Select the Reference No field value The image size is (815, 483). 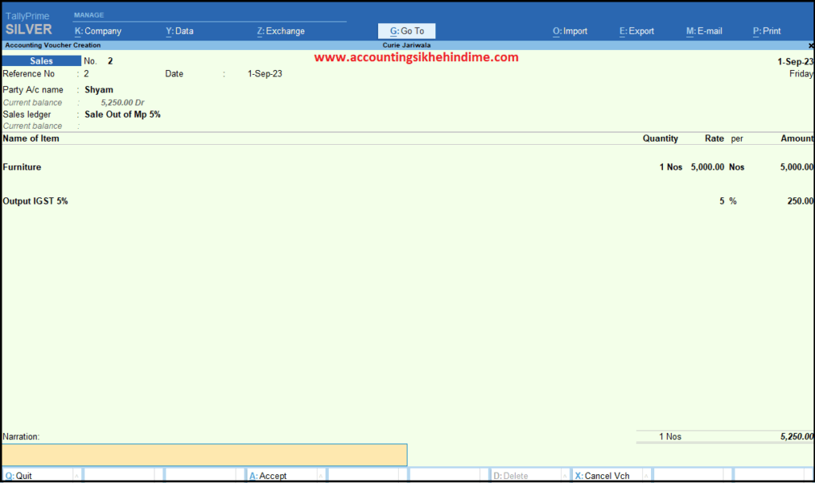tap(87, 74)
